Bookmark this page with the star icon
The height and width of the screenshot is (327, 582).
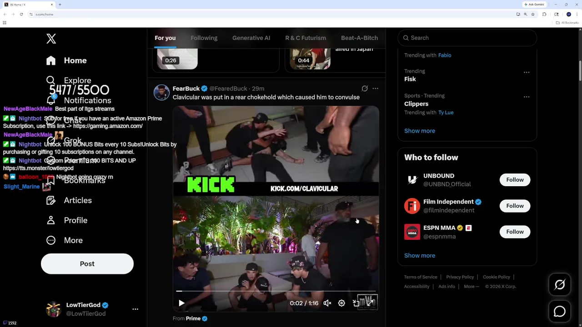tap(533, 14)
